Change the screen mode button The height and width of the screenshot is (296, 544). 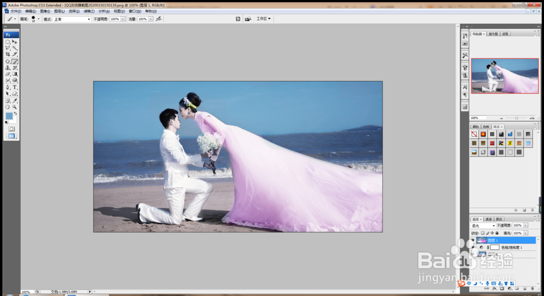coord(11,136)
